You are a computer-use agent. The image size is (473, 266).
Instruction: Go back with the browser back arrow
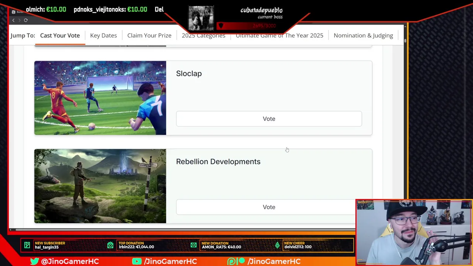[13, 20]
